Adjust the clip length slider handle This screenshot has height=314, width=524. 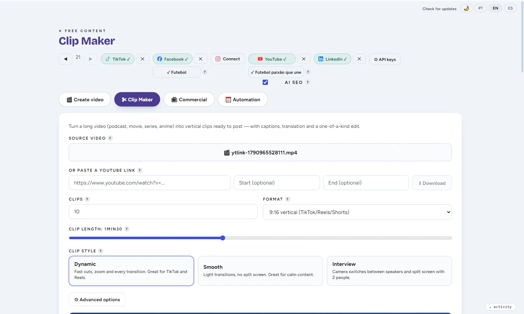coord(223,238)
